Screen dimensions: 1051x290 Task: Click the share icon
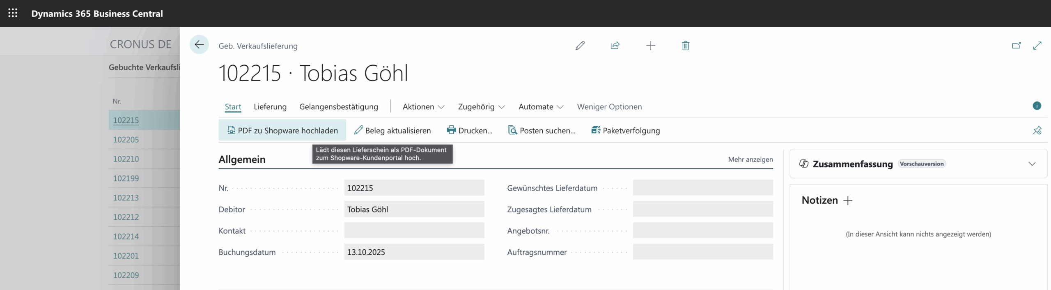point(615,46)
